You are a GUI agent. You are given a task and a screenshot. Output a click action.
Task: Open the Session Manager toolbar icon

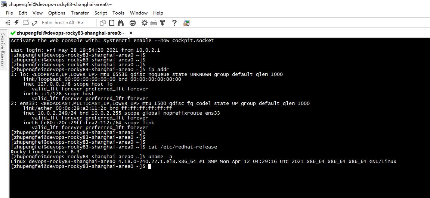(x=8, y=23)
